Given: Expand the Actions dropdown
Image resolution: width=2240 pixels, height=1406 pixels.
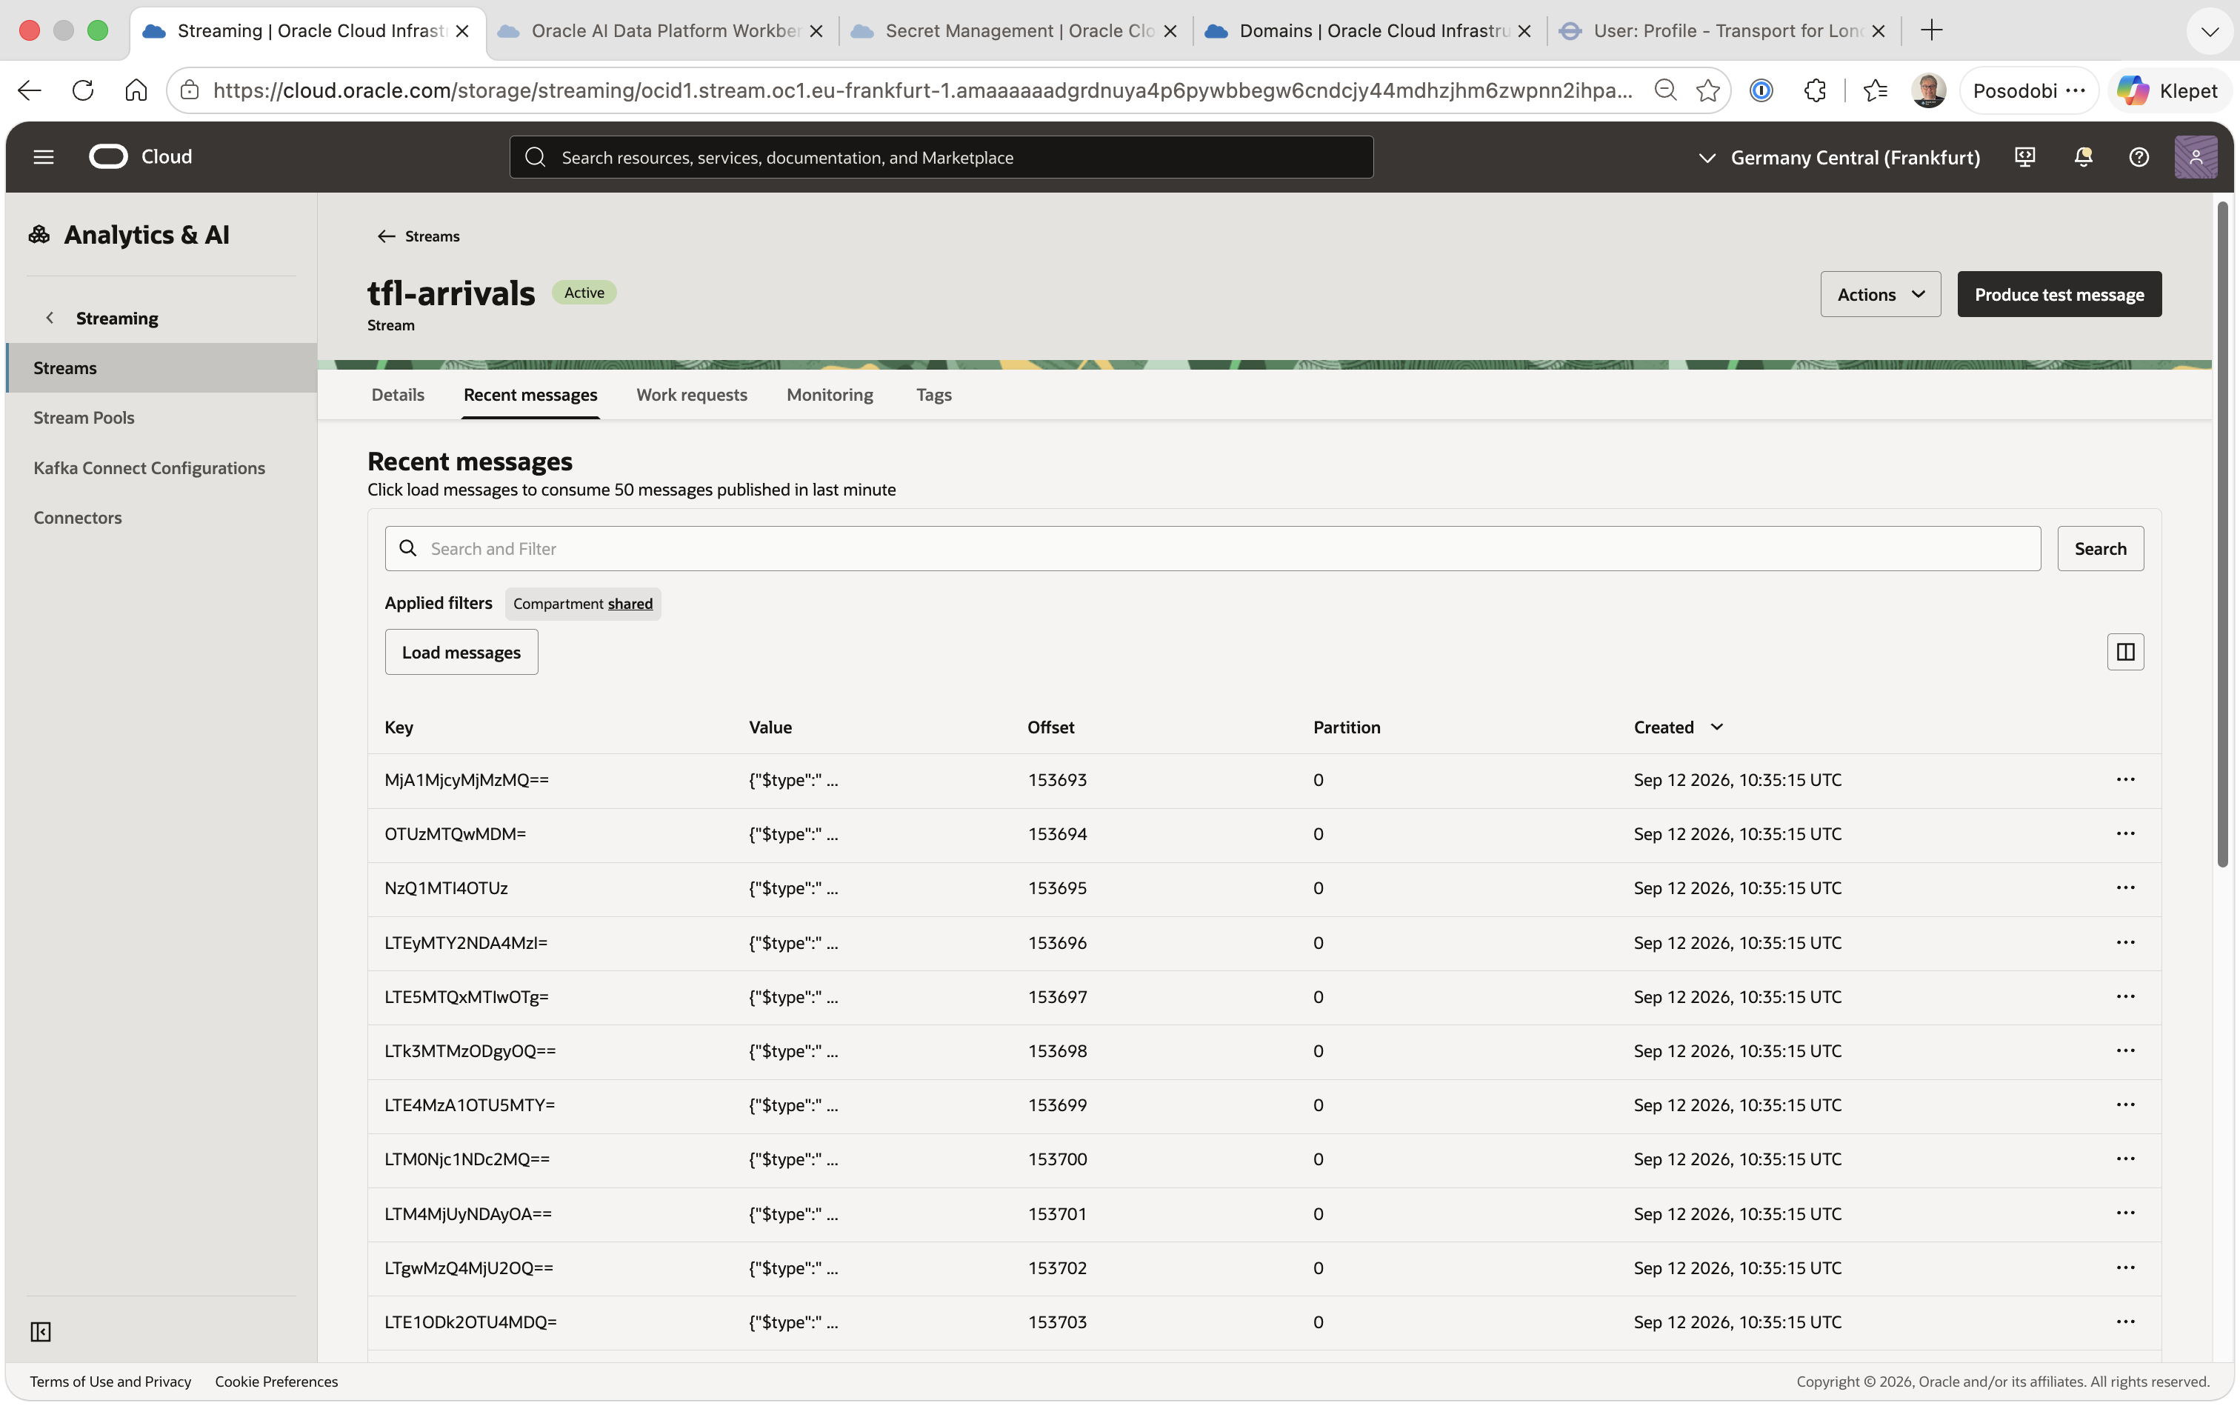Looking at the screenshot, I should coord(1880,294).
